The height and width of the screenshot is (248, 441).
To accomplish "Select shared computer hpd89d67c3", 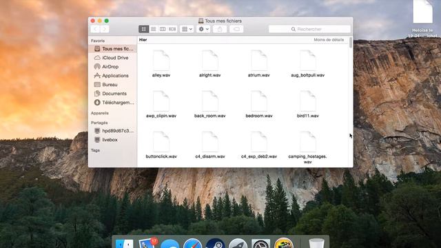I will (x=113, y=131).
